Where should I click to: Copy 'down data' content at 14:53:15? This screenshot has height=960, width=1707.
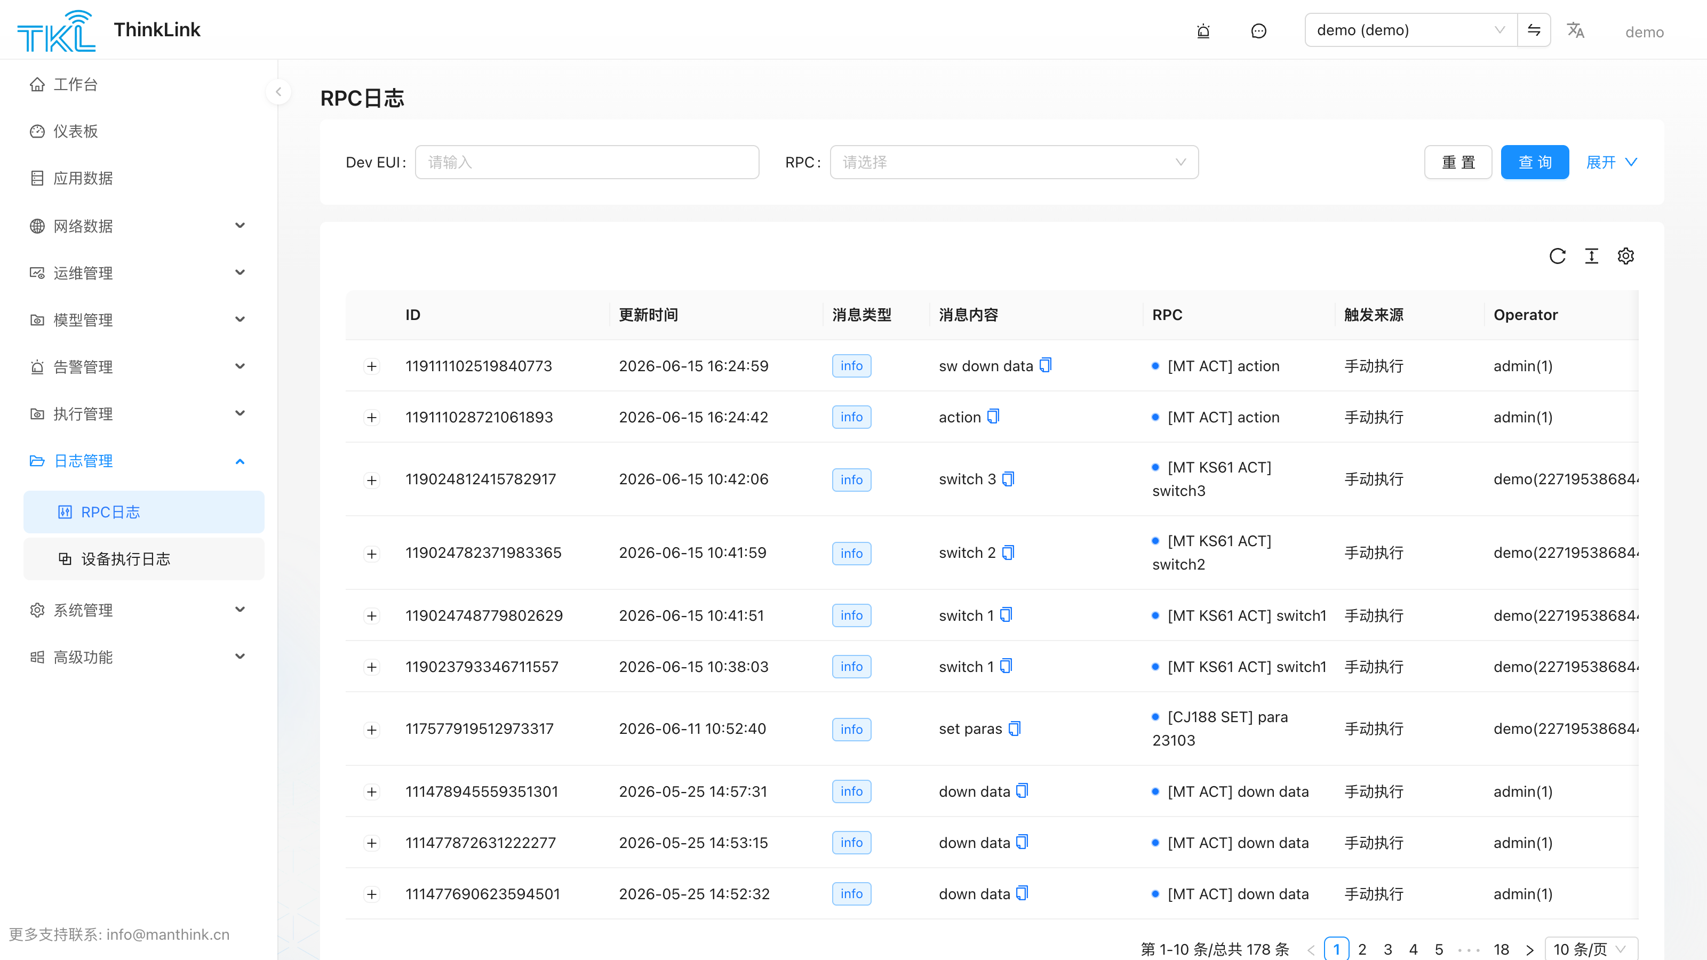pyautogui.click(x=1023, y=842)
